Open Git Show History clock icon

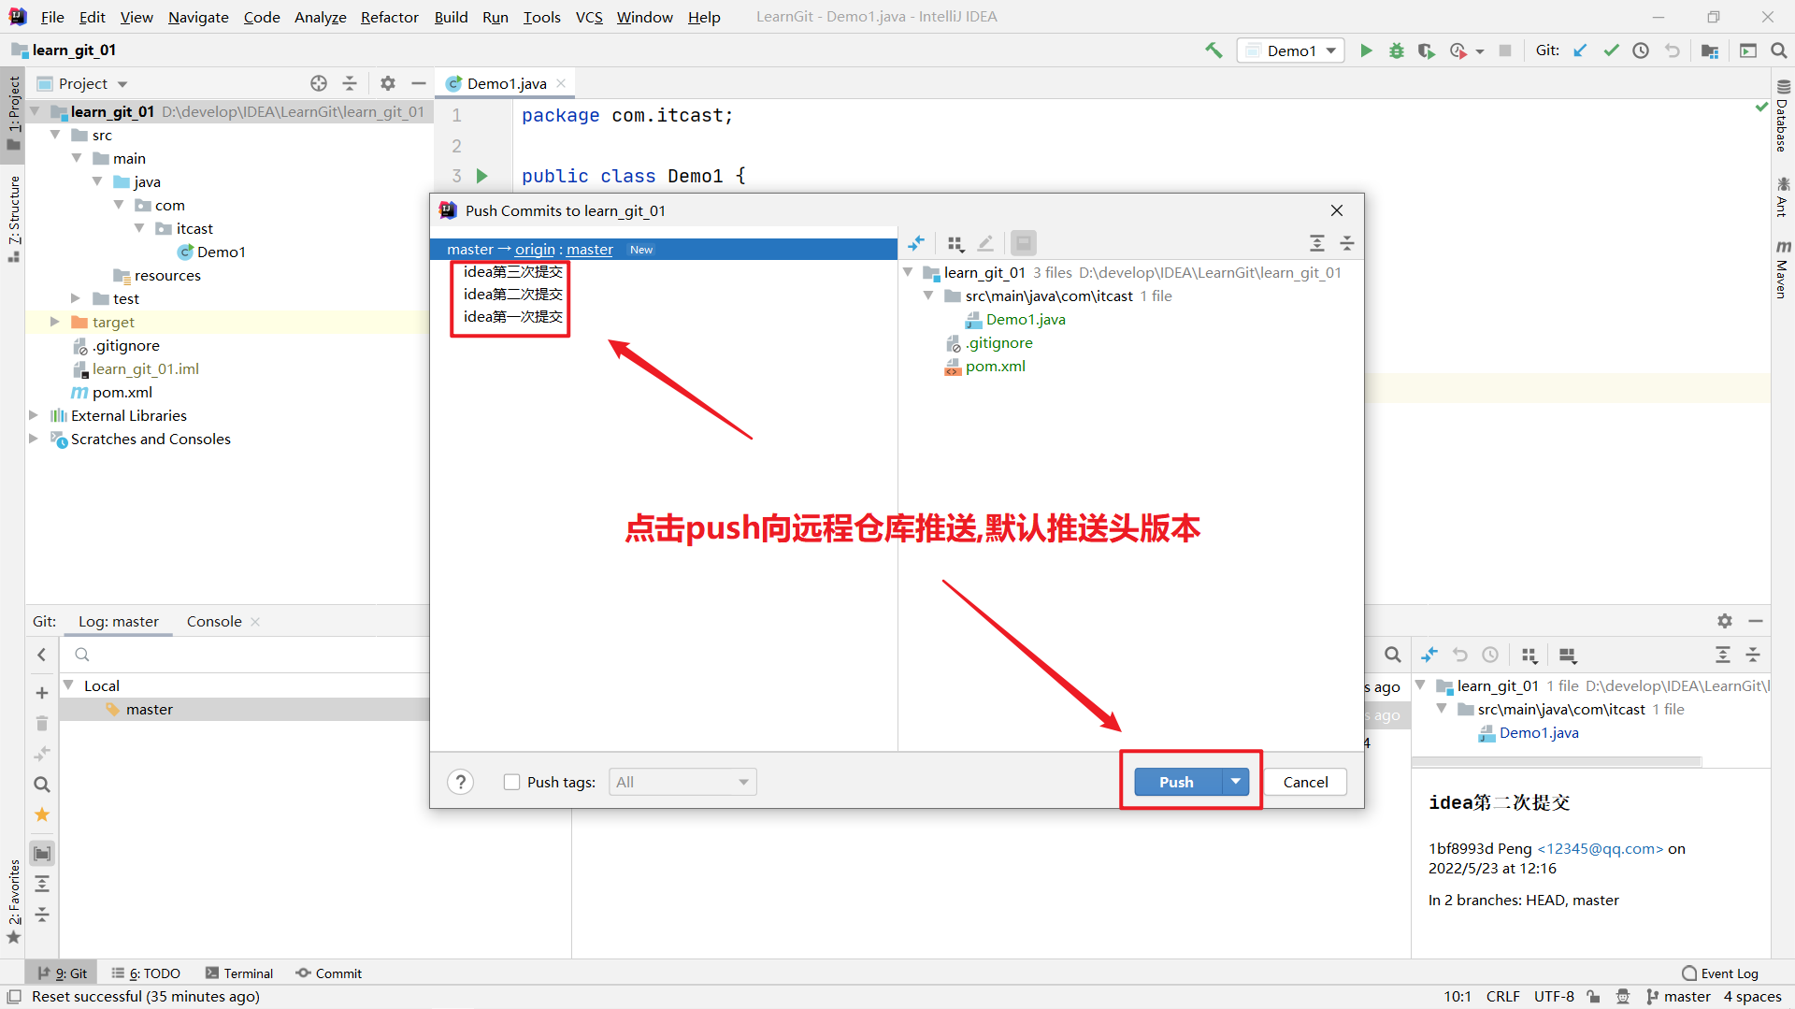(1641, 50)
